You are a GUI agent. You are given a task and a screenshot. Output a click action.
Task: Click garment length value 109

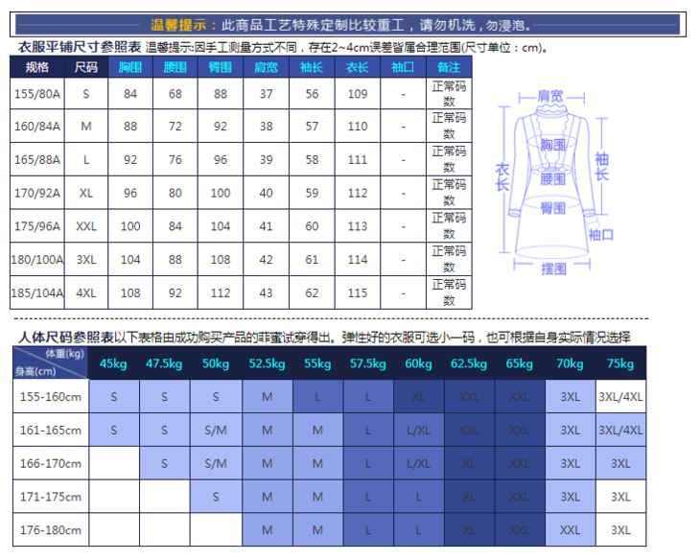point(357,94)
